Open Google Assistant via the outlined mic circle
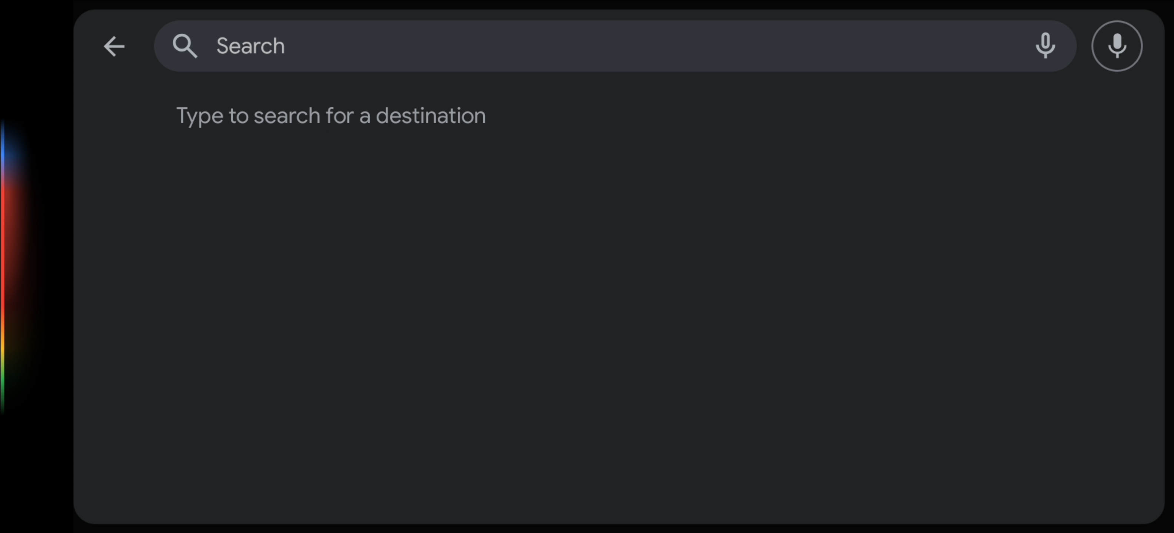Image resolution: width=1174 pixels, height=533 pixels. pyautogui.click(x=1117, y=46)
